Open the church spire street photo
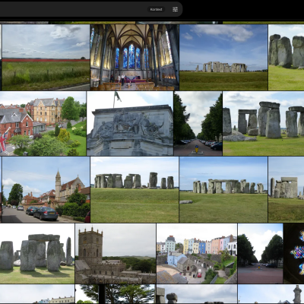Viewport: 304px width, 304px height. [x=46, y=190]
